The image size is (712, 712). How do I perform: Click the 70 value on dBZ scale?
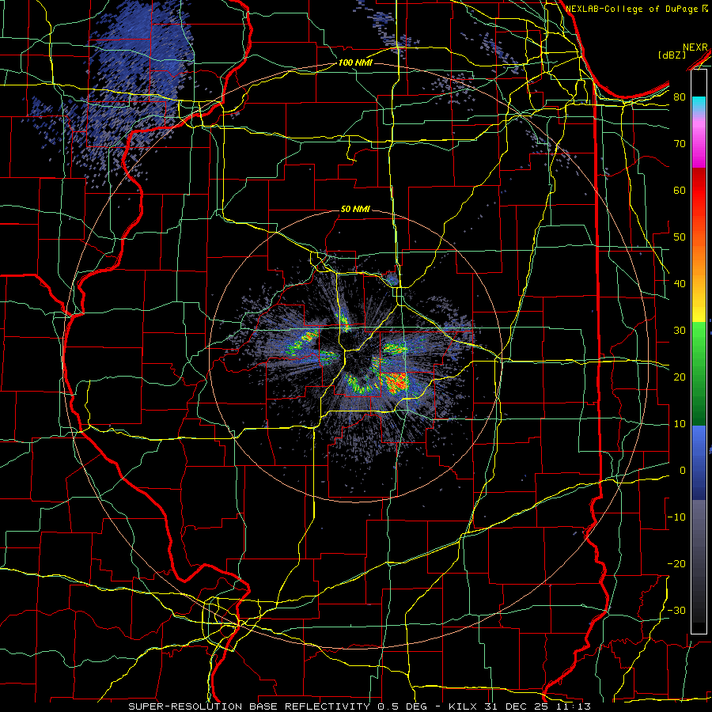680,143
